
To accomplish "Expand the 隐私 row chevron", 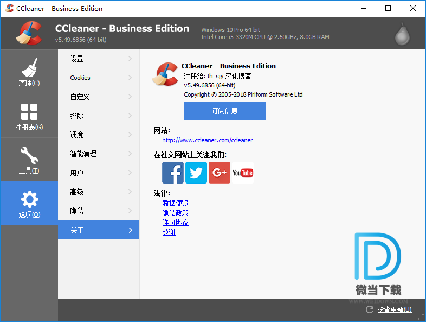I will point(130,211).
